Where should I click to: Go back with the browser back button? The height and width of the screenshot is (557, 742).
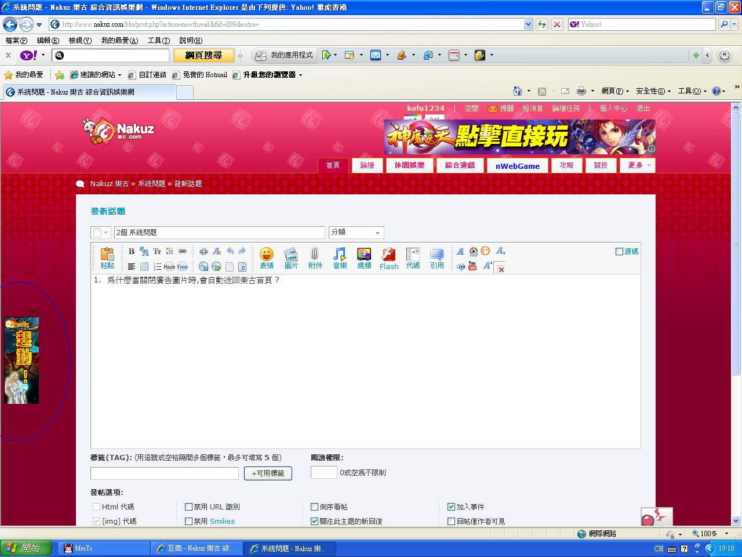10,24
